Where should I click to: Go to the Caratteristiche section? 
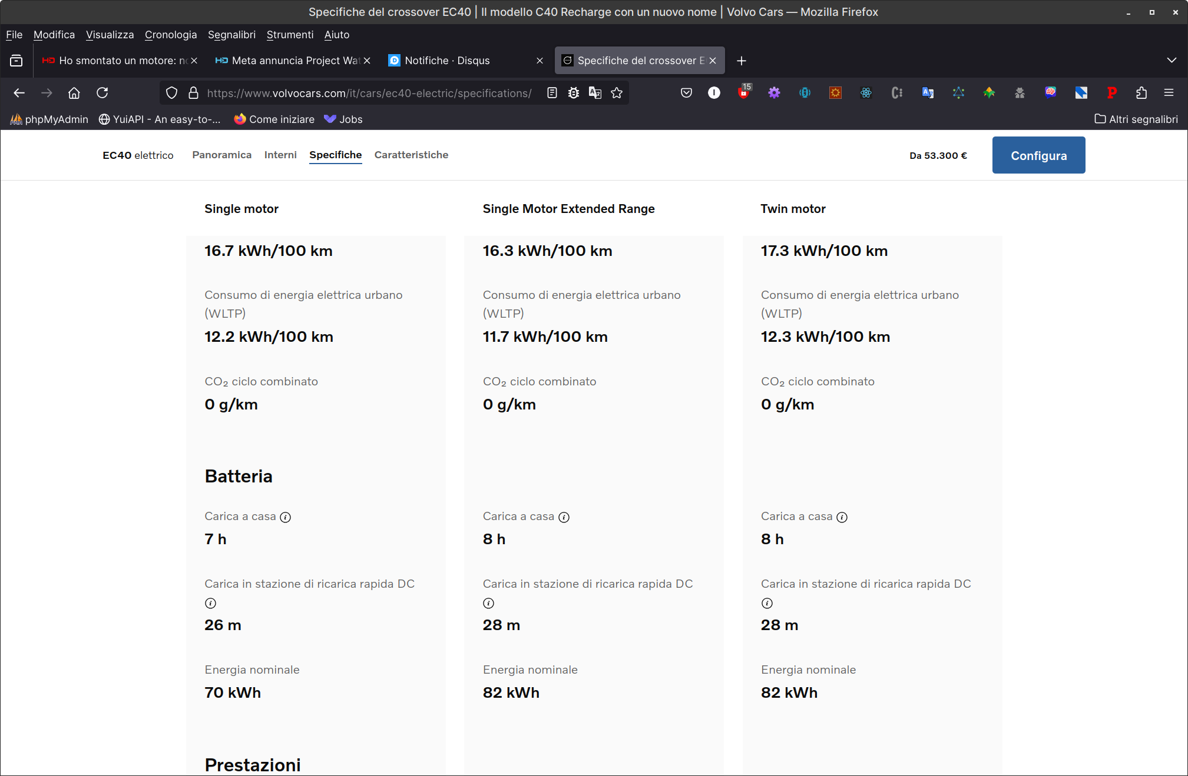[411, 155]
